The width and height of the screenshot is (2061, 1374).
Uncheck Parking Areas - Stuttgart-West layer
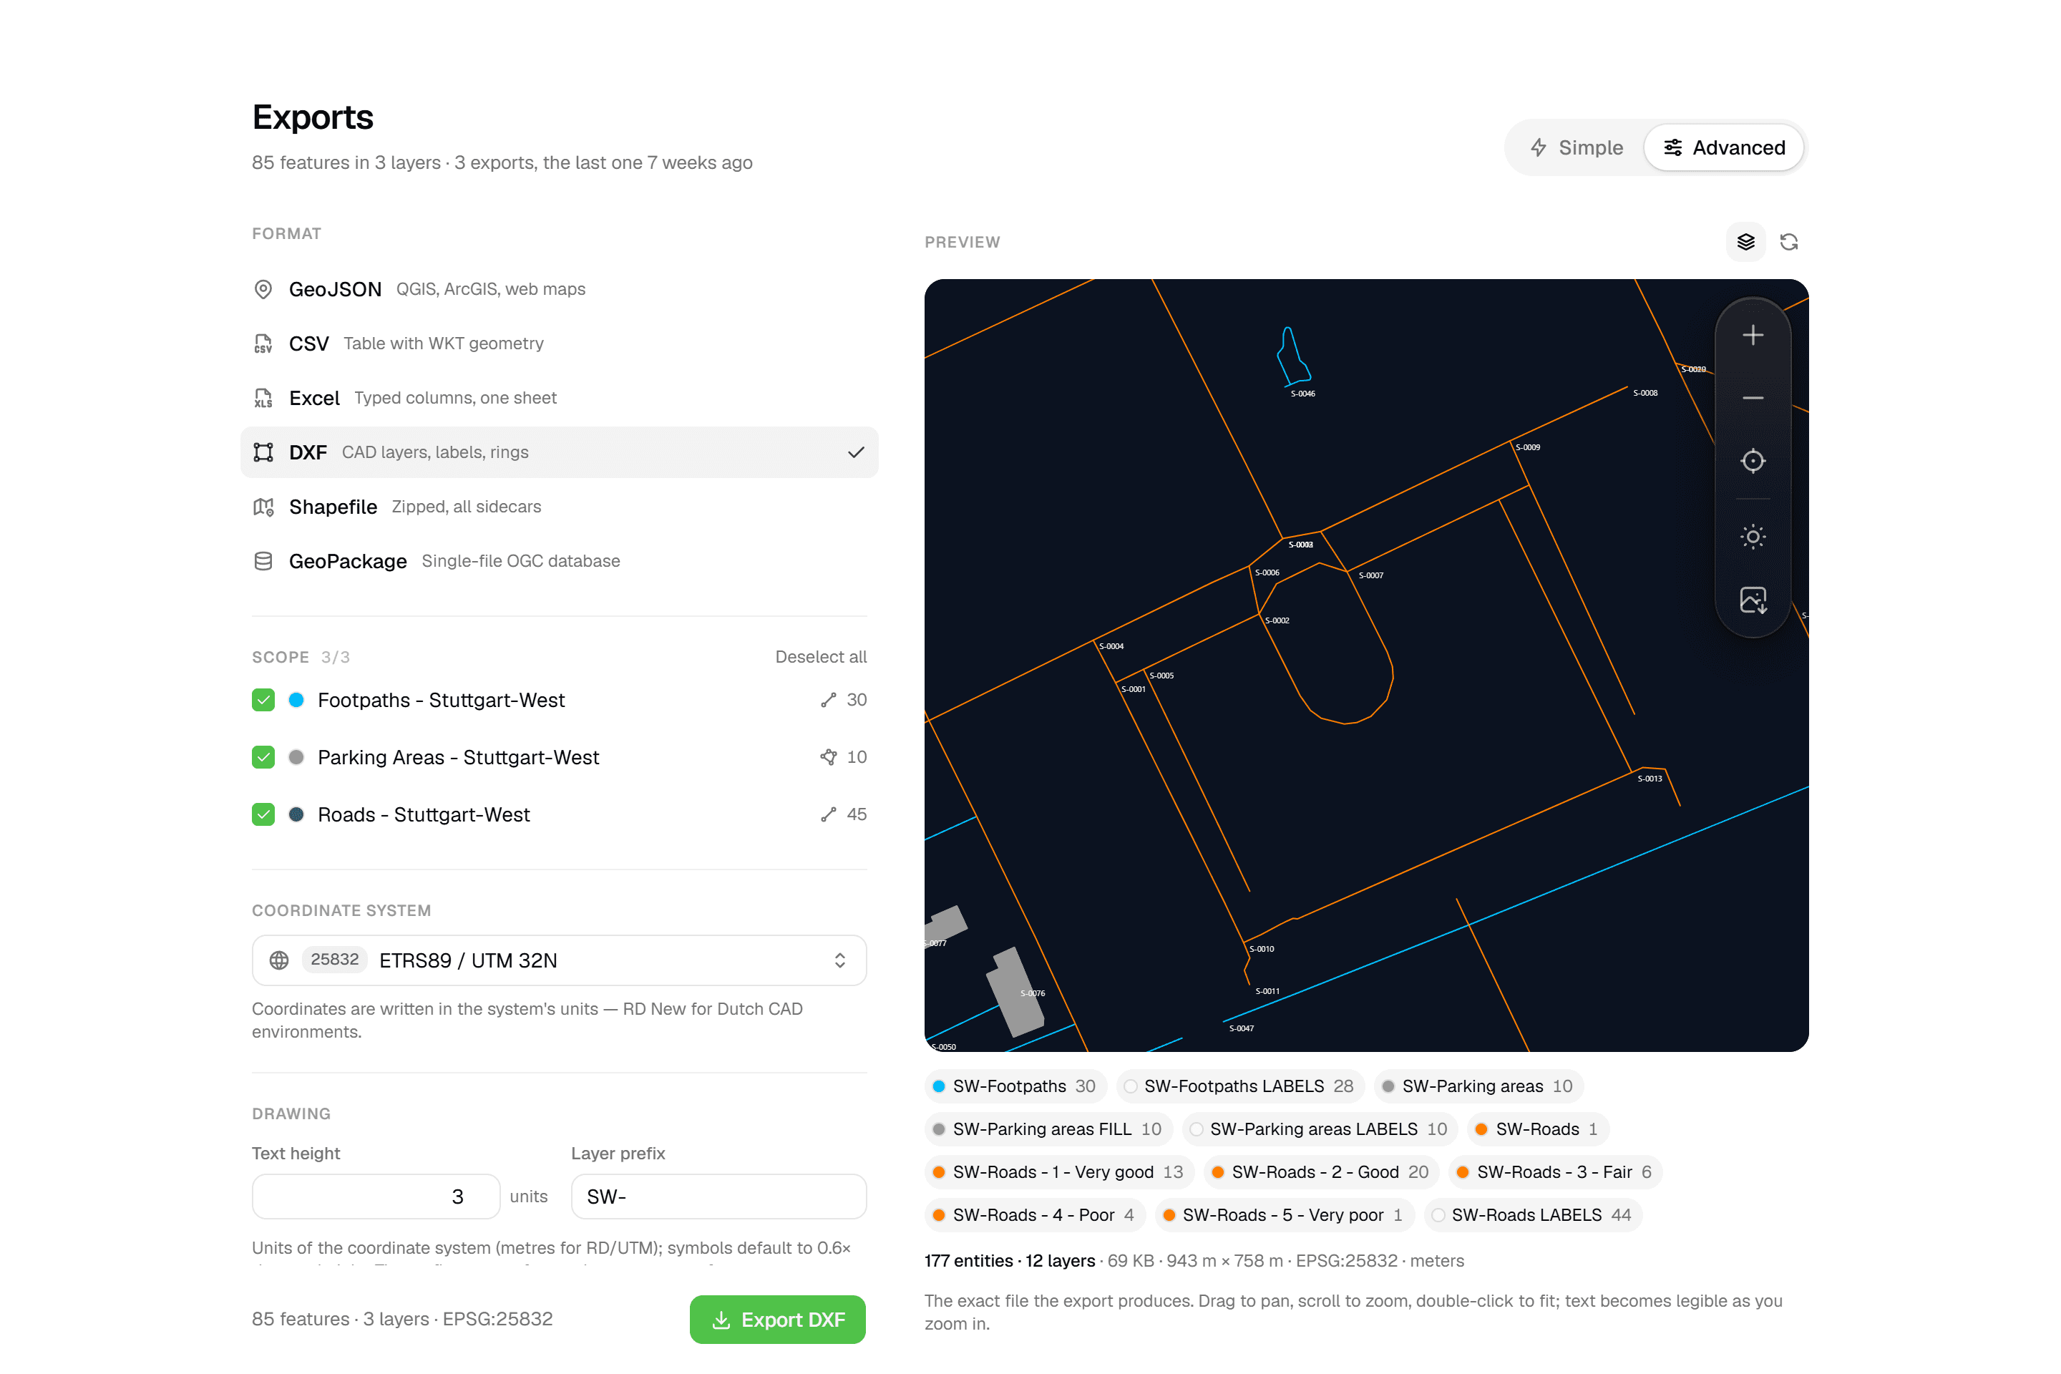[263, 757]
